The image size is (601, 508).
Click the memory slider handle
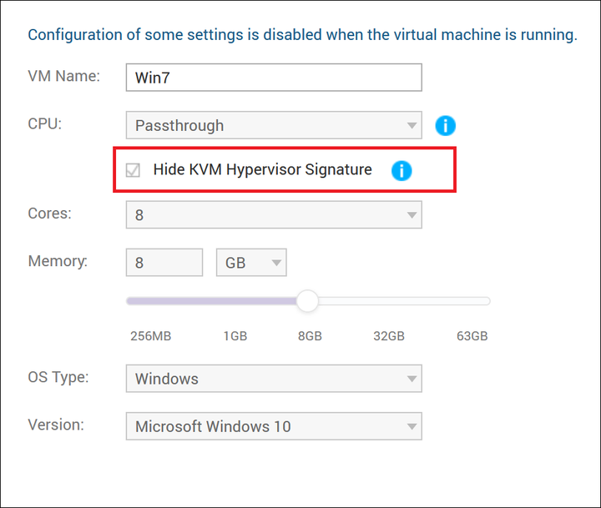pyautogui.click(x=307, y=301)
